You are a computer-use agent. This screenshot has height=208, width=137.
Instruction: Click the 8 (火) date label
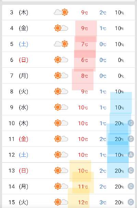[19, 91]
